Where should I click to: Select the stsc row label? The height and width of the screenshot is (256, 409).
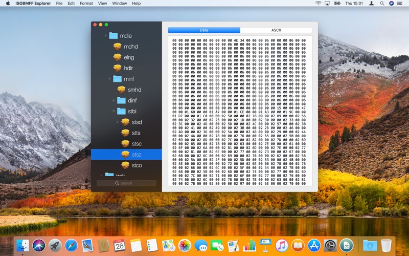pos(137,143)
